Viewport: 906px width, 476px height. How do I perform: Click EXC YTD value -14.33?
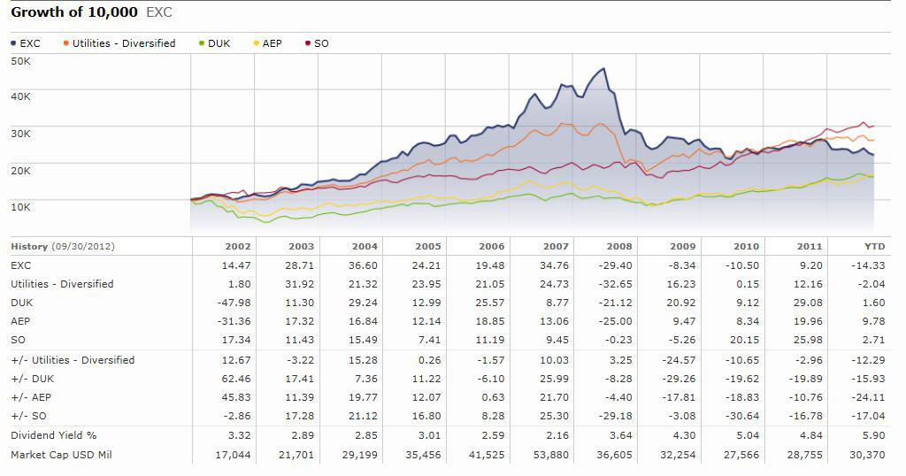tap(868, 265)
